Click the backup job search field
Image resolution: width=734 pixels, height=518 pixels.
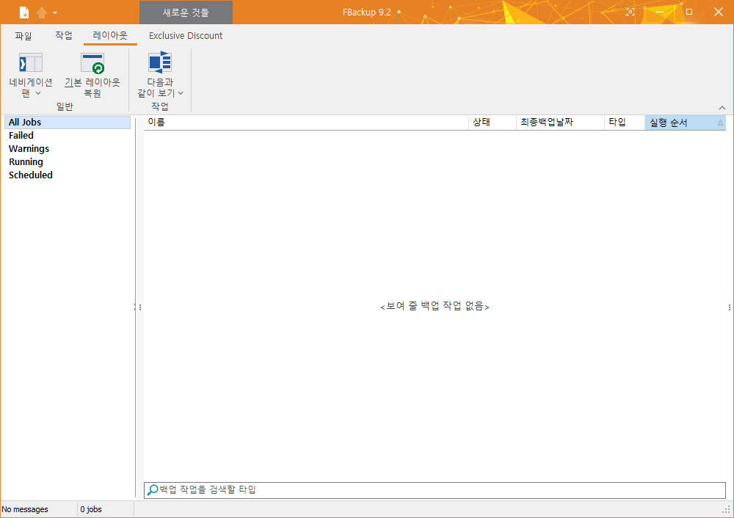435,490
